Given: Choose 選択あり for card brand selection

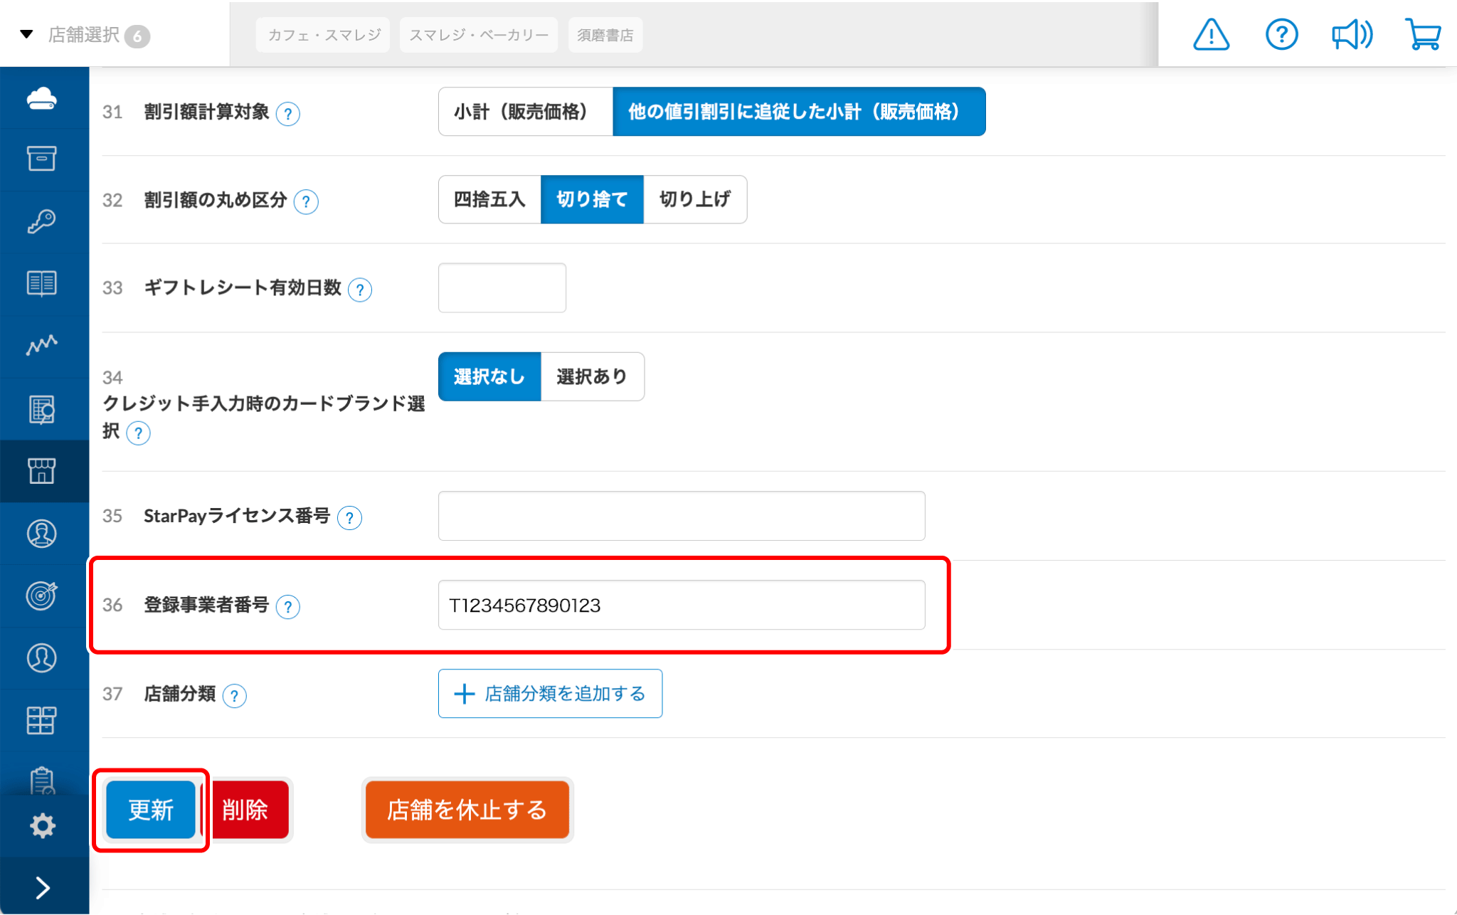Looking at the screenshot, I should pyautogui.click(x=592, y=376).
